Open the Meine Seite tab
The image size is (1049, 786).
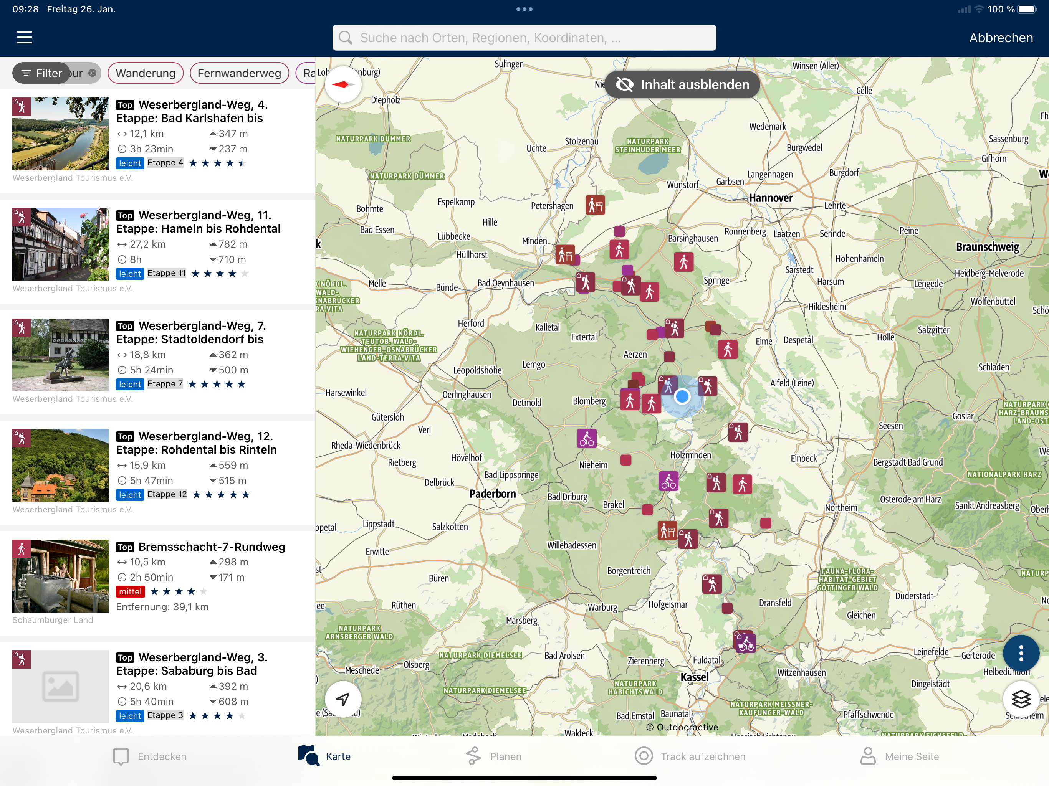[x=900, y=756]
